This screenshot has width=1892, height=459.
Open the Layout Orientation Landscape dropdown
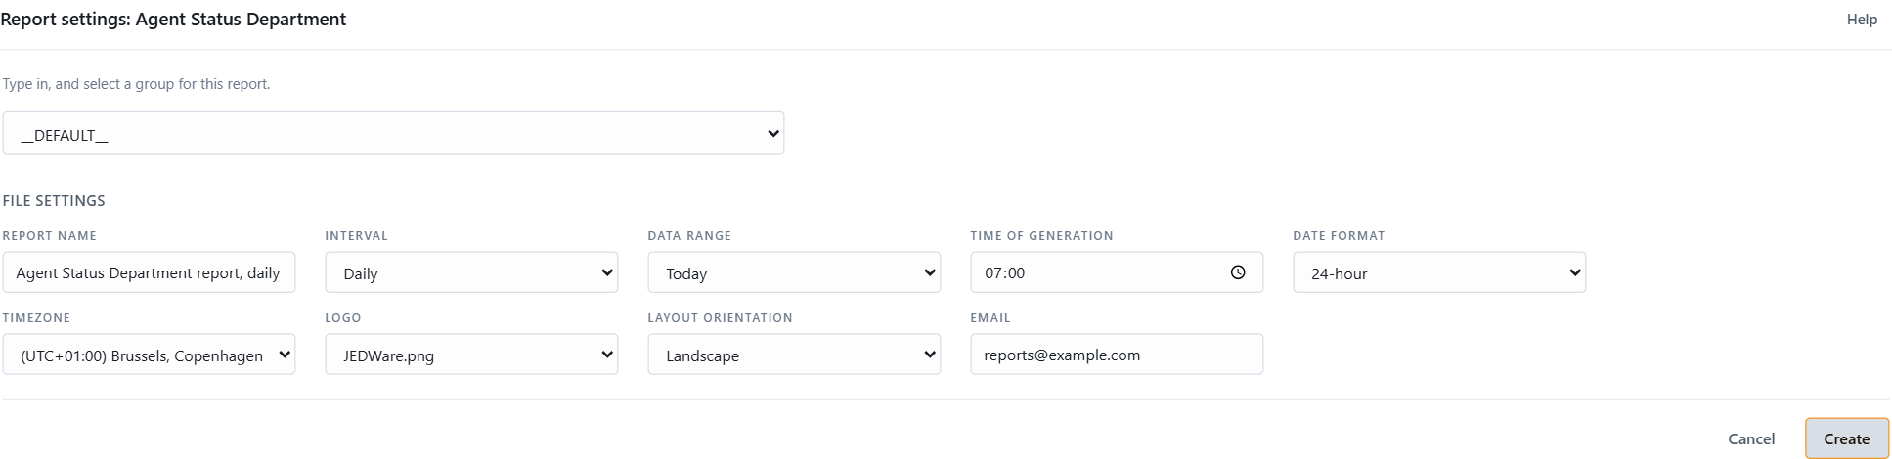click(x=794, y=355)
